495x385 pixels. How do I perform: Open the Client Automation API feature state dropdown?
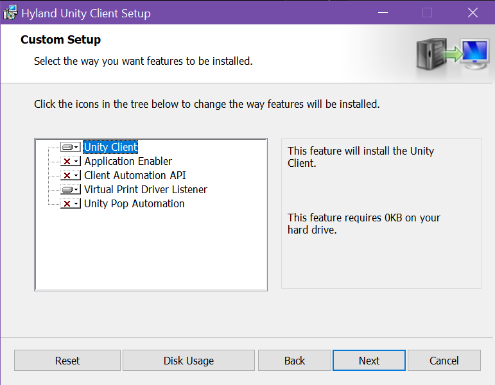[71, 175]
